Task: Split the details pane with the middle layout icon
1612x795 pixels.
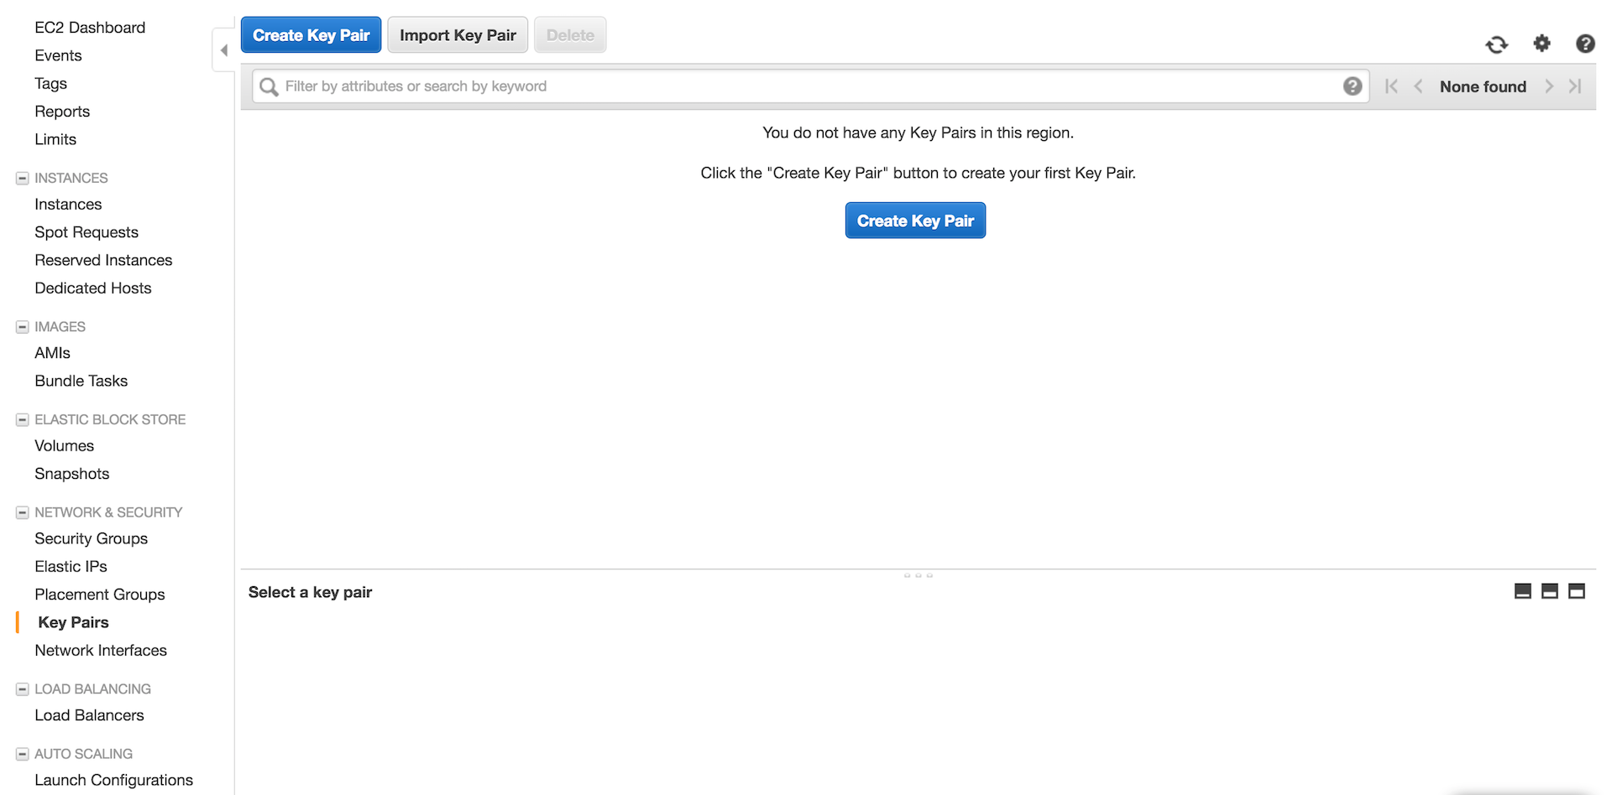Action: point(1549,591)
